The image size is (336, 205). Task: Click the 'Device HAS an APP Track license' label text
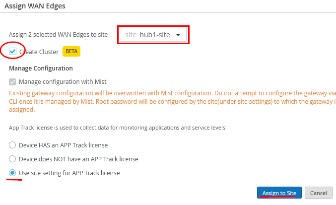click(63, 145)
